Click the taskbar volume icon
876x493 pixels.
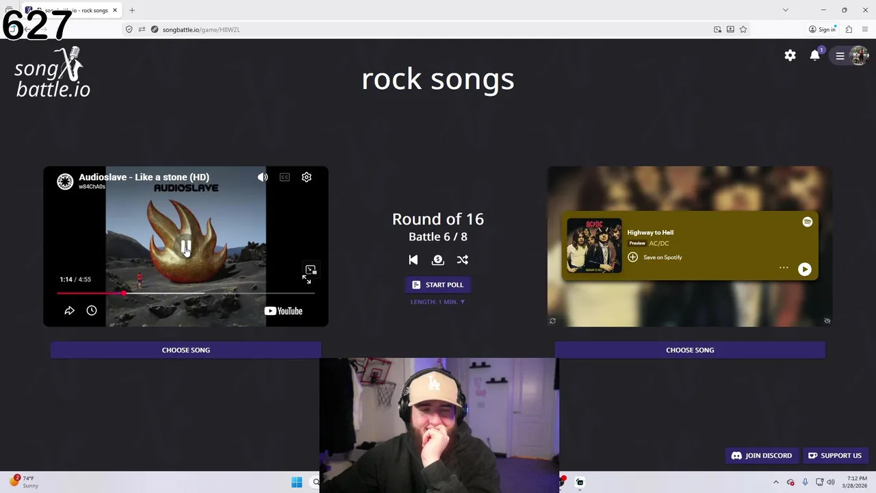(831, 483)
